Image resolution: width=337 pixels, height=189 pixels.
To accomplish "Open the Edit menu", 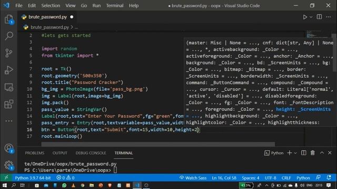I will [32, 6].
